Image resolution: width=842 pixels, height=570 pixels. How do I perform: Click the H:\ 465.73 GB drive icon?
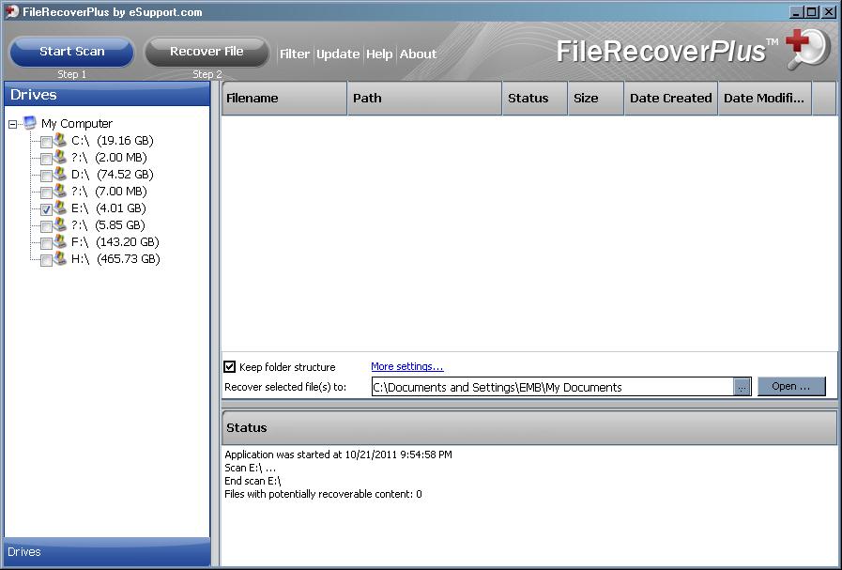point(60,258)
